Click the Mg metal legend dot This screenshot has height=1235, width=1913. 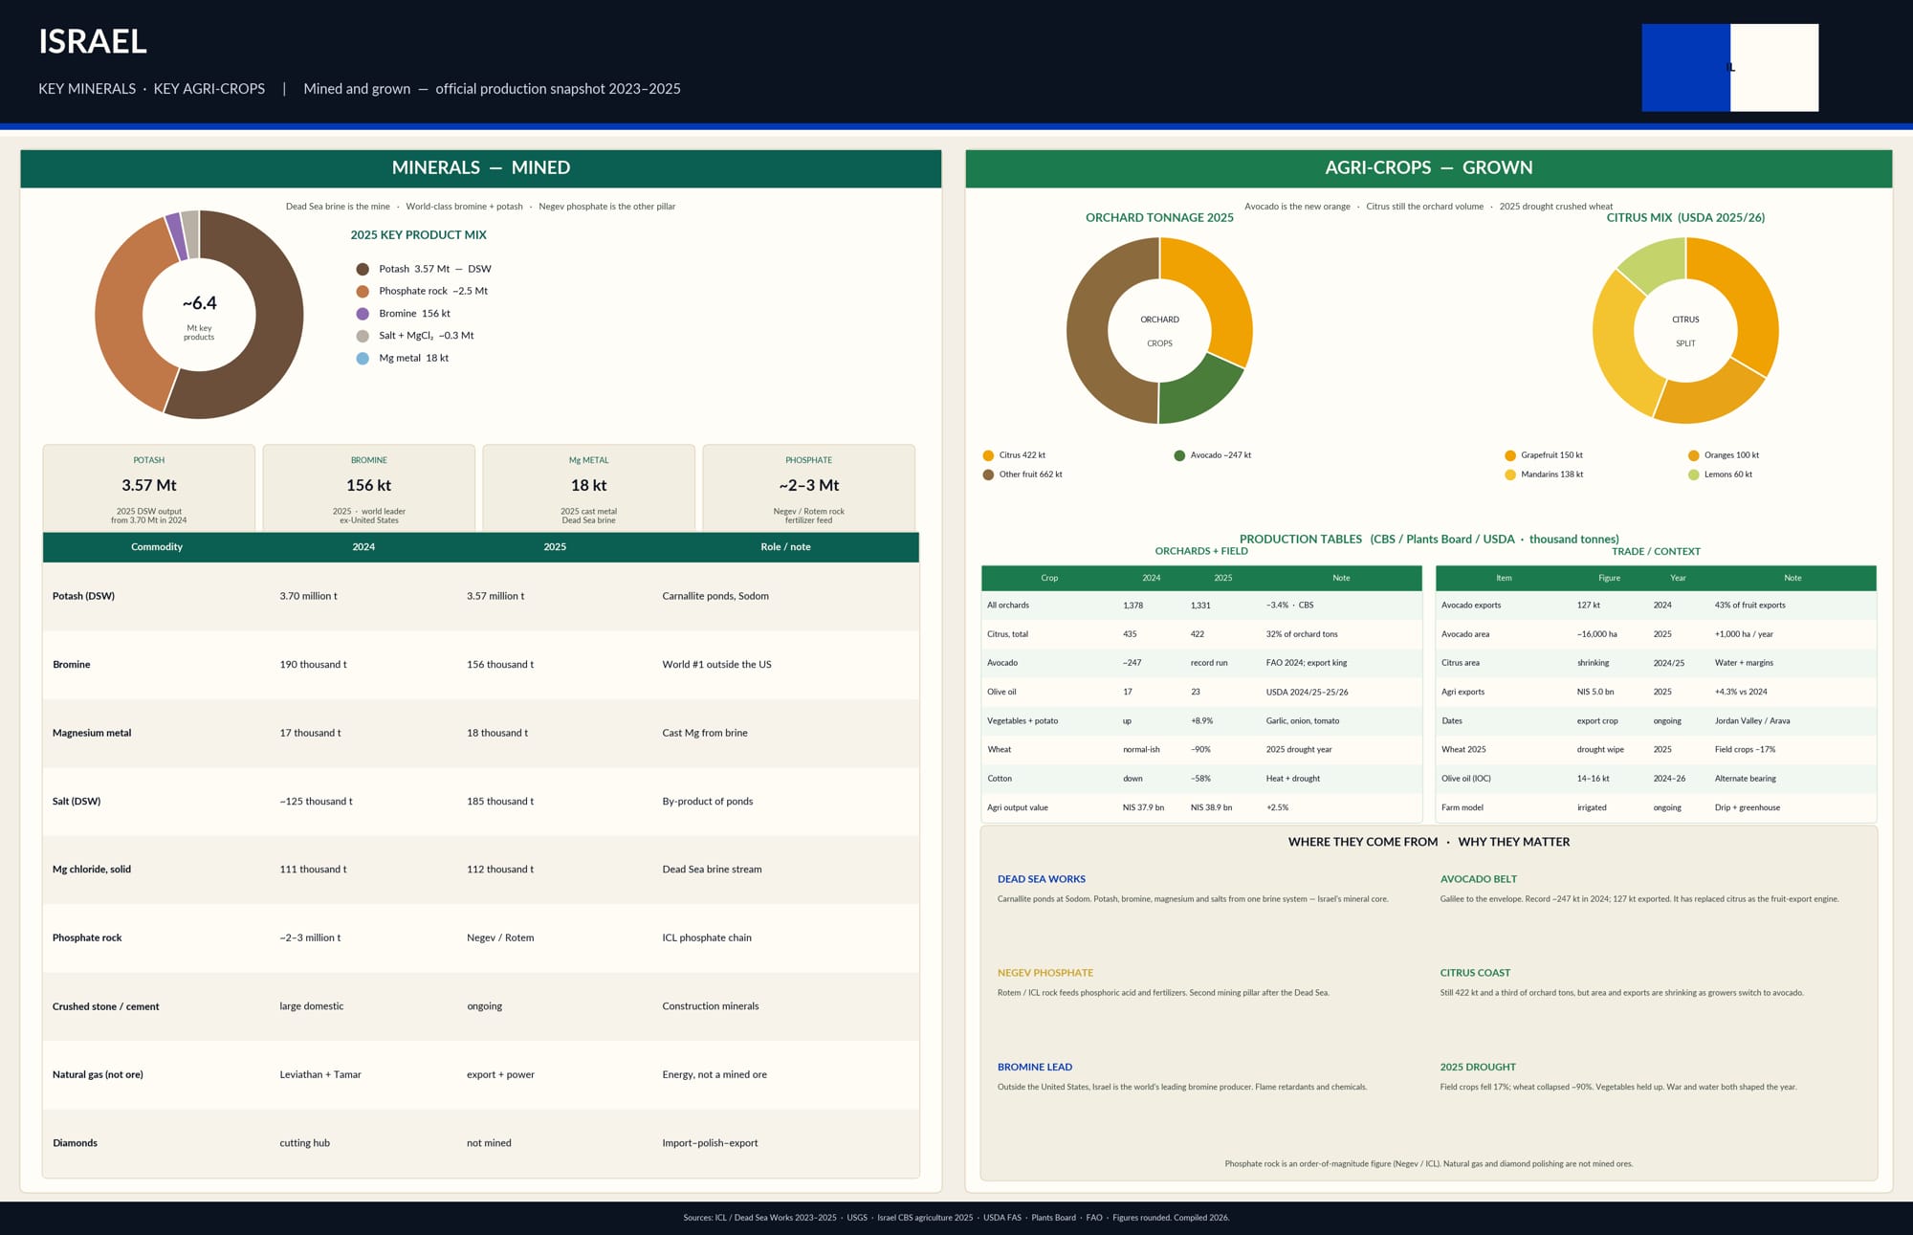[363, 359]
